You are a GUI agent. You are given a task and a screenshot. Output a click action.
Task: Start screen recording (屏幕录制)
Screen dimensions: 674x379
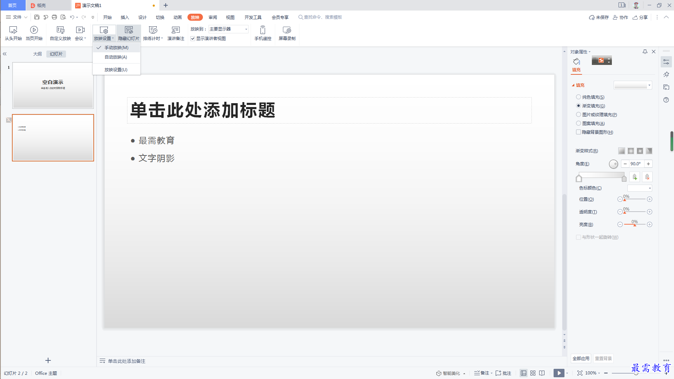click(287, 33)
